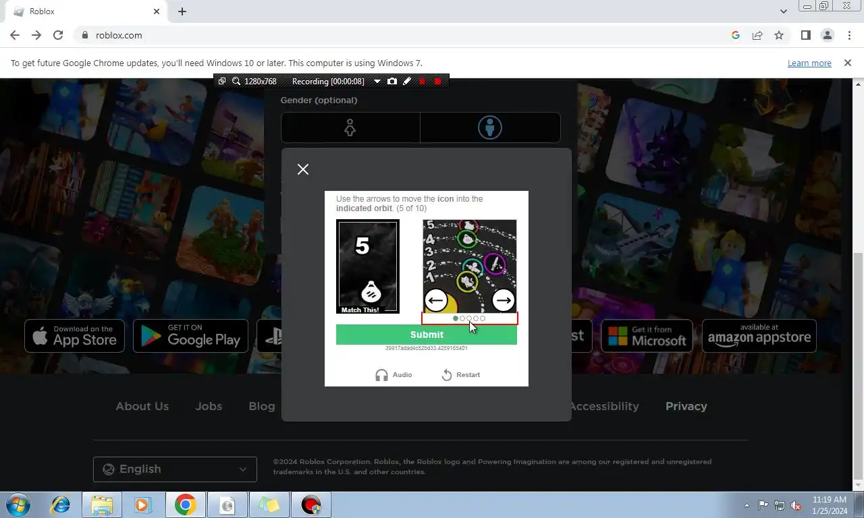The width and height of the screenshot is (864, 518).
Task: Dismiss the Chrome update notification bar
Action: tap(848, 63)
